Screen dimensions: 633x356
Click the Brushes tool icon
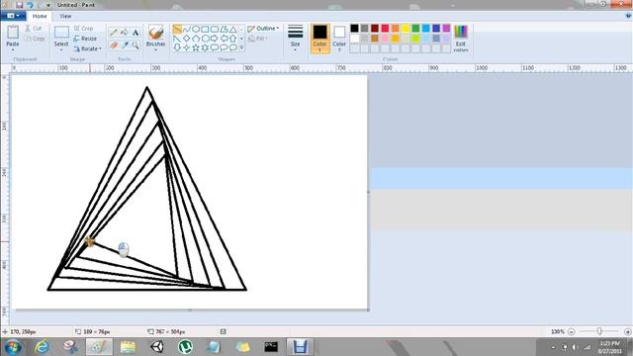(x=156, y=33)
